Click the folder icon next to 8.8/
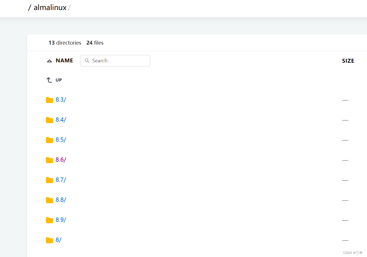The height and width of the screenshot is (257, 367). point(49,200)
